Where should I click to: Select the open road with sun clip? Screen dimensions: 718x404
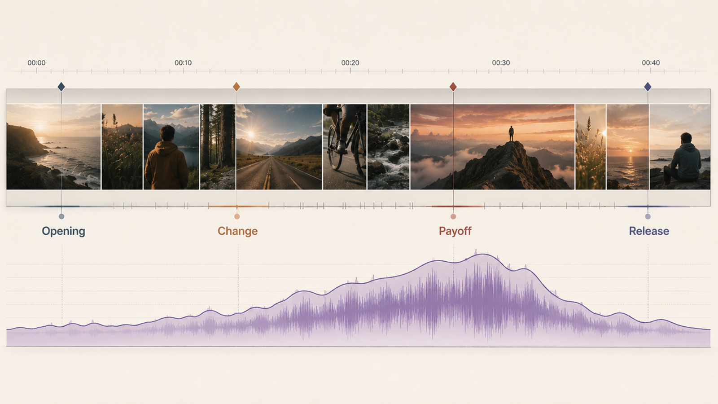(279, 147)
